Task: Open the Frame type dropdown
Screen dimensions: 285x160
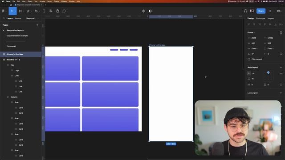Action: [251, 32]
